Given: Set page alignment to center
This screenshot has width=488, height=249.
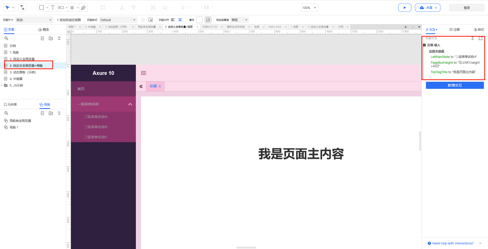Looking at the screenshot, I should tap(180, 20).
